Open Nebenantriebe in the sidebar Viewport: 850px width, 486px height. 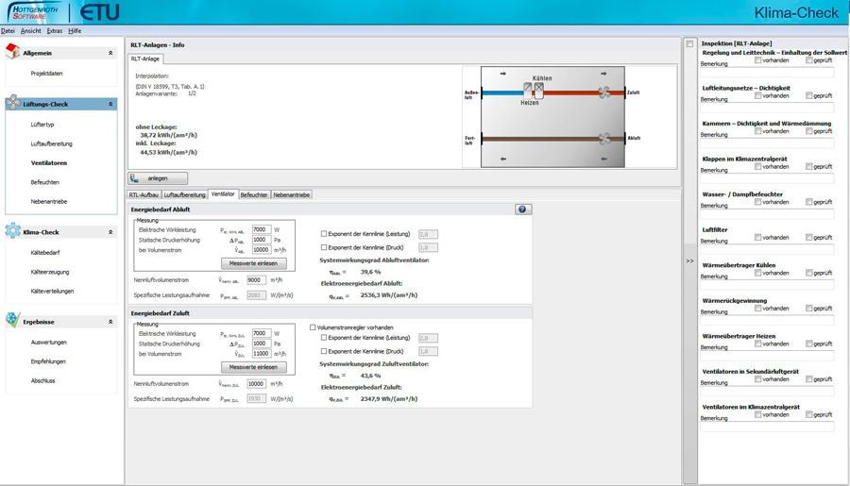49,202
